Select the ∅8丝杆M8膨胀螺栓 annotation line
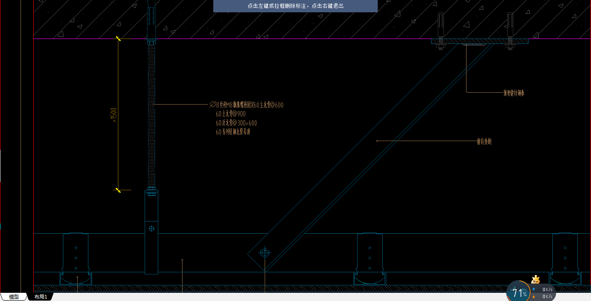 pos(247,105)
